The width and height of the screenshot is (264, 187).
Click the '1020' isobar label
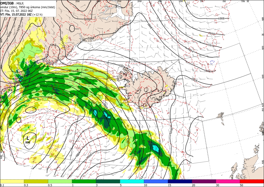pos(189,134)
